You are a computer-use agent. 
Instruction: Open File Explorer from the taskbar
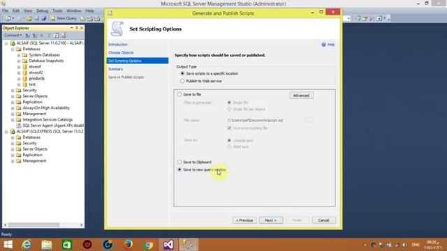pyautogui.click(x=47, y=245)
